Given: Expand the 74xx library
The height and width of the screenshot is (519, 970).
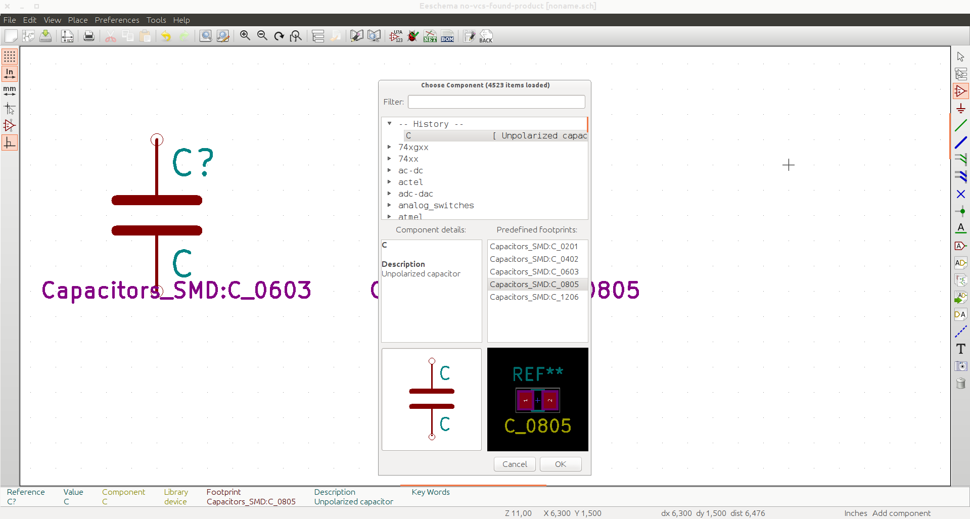Looking at the screenshot, I should (x=389, y=159).
